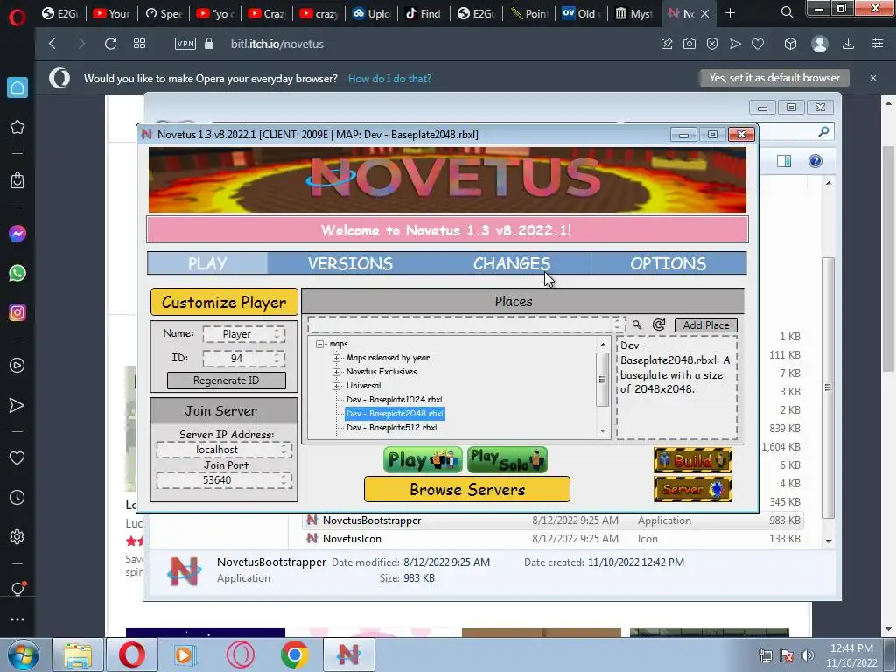This screenshot has width=896, height=672.
Task: Click Regenerate ID button
Action: [x=227, y=381]
